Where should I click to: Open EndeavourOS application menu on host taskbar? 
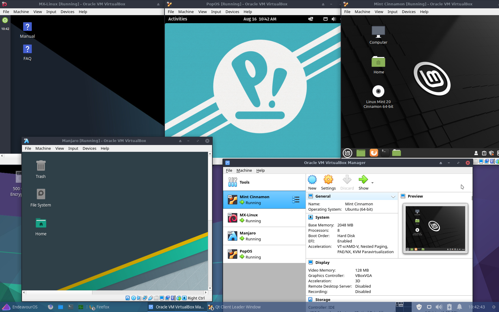click(x=20, y=307)
